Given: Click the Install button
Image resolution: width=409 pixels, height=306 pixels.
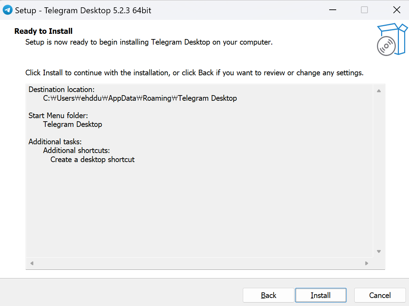Looking at the screenshot, I should [321, 295].
